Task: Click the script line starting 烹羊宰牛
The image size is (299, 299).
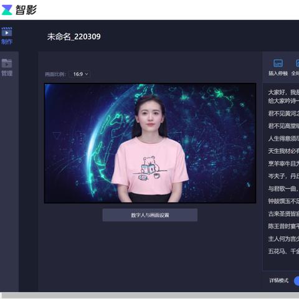Action: click(283, 164)
